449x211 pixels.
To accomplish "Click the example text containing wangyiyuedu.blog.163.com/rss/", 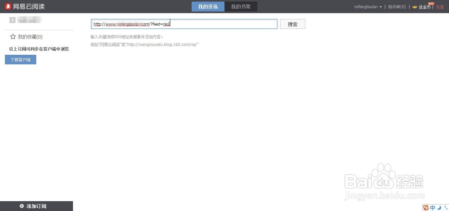I will pos(145,44).
